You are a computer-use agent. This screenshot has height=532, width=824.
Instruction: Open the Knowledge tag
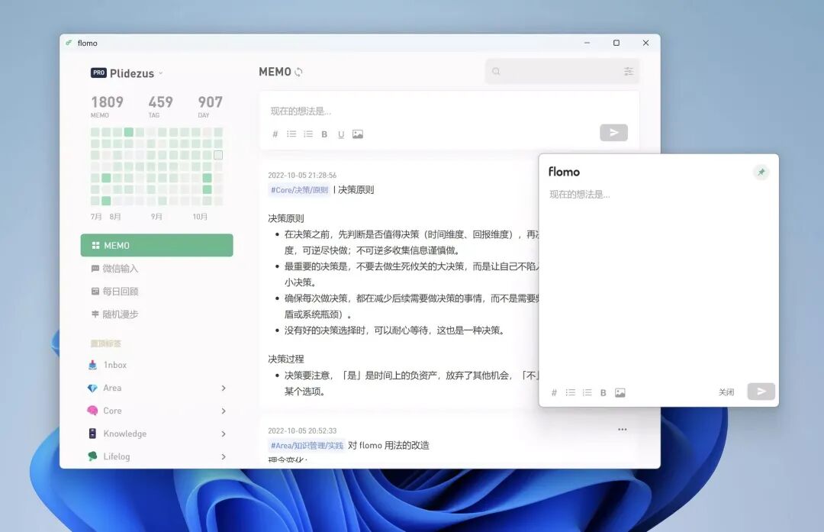pyautogui.click(x=124, y=434)
